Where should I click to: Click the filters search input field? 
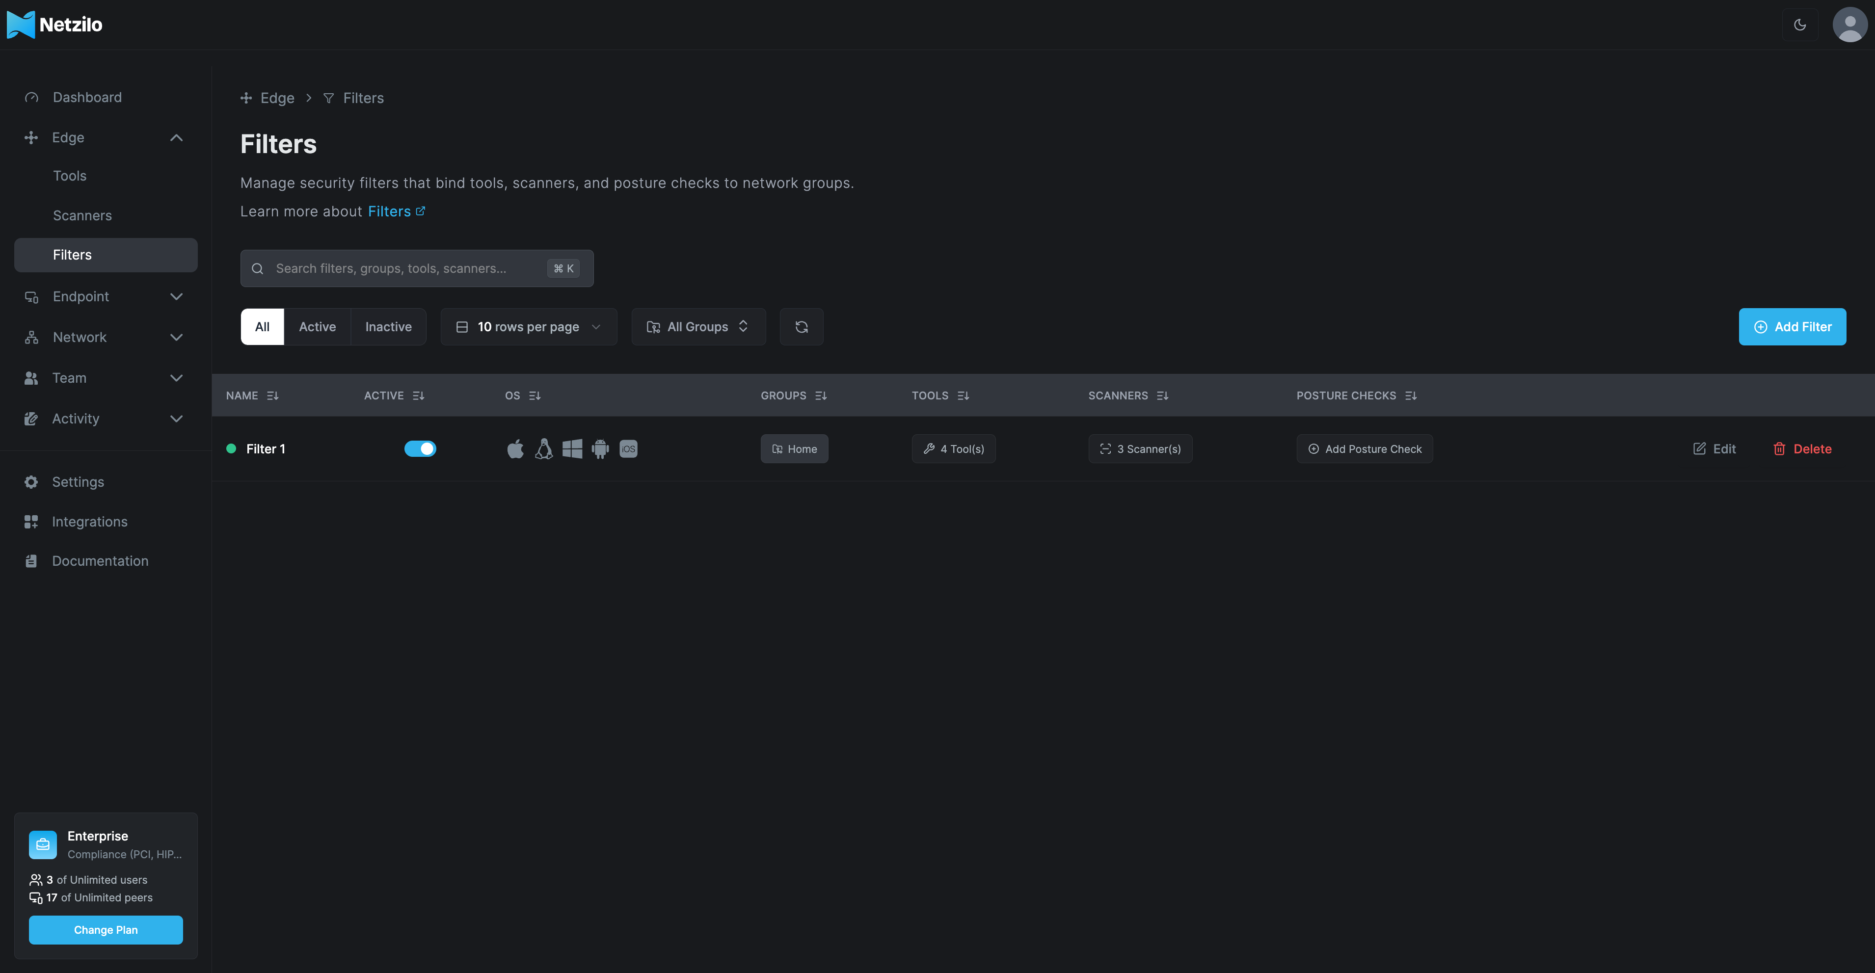pos(415,268)
